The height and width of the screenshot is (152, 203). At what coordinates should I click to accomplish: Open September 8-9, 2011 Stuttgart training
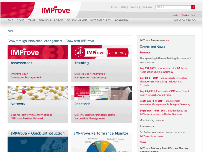(x=165, y=103)
